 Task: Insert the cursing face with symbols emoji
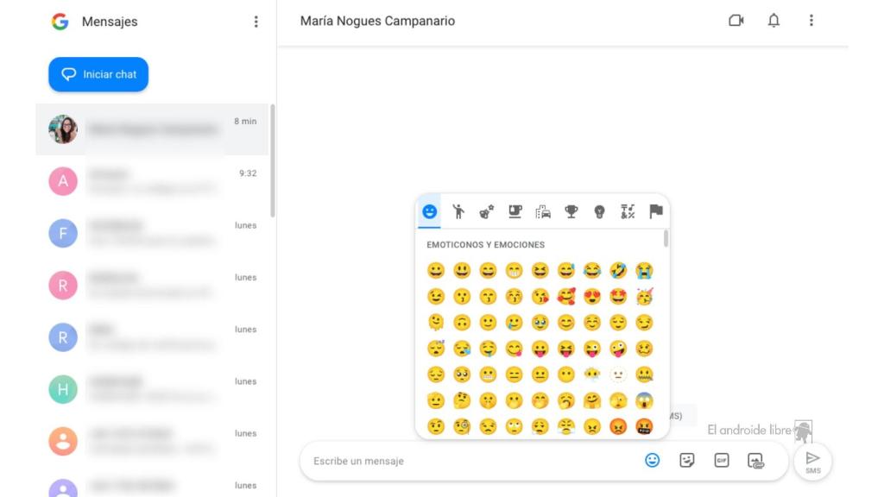pos(644,426)
